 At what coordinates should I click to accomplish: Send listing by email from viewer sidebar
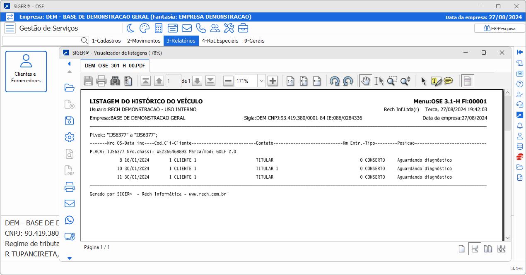[70, 203]
